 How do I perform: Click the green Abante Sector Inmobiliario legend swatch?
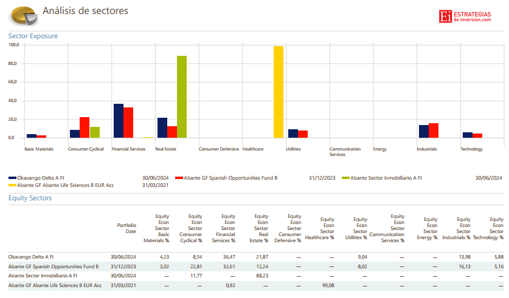345,178
